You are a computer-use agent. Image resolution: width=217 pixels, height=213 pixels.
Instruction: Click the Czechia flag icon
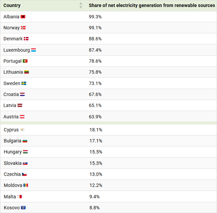[24, 174]
